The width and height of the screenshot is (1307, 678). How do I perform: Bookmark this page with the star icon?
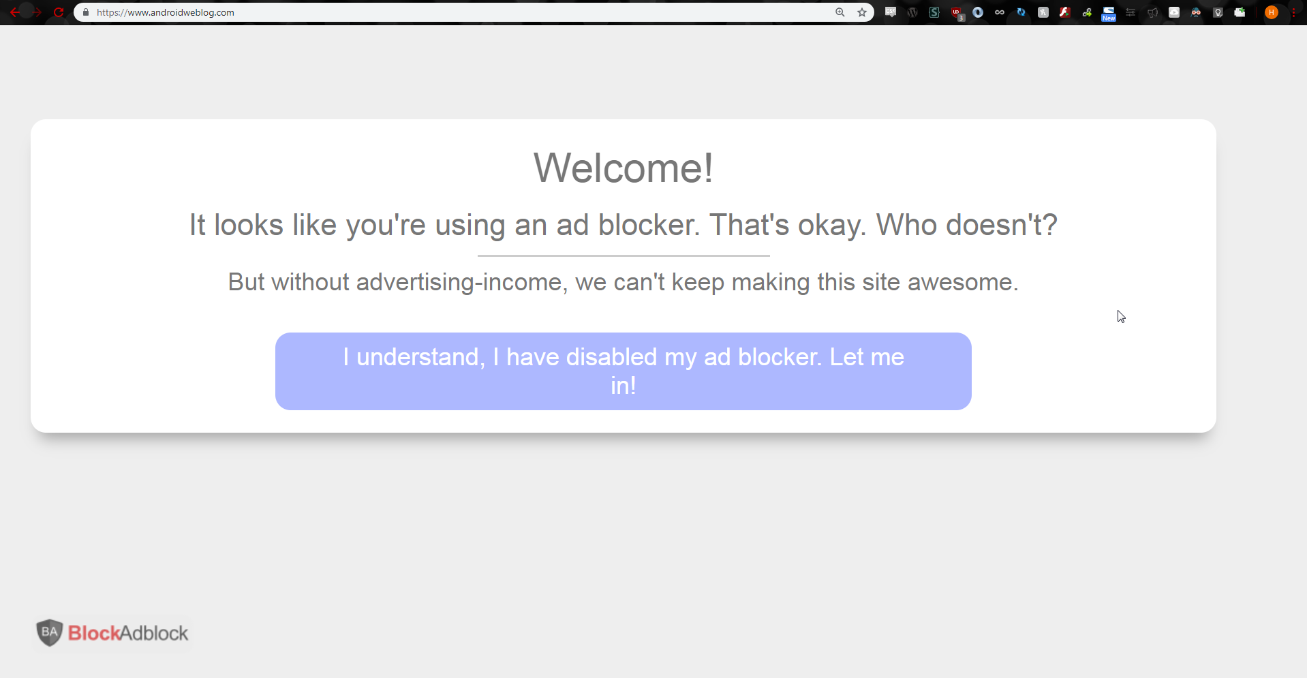click(x=862, y=12)
